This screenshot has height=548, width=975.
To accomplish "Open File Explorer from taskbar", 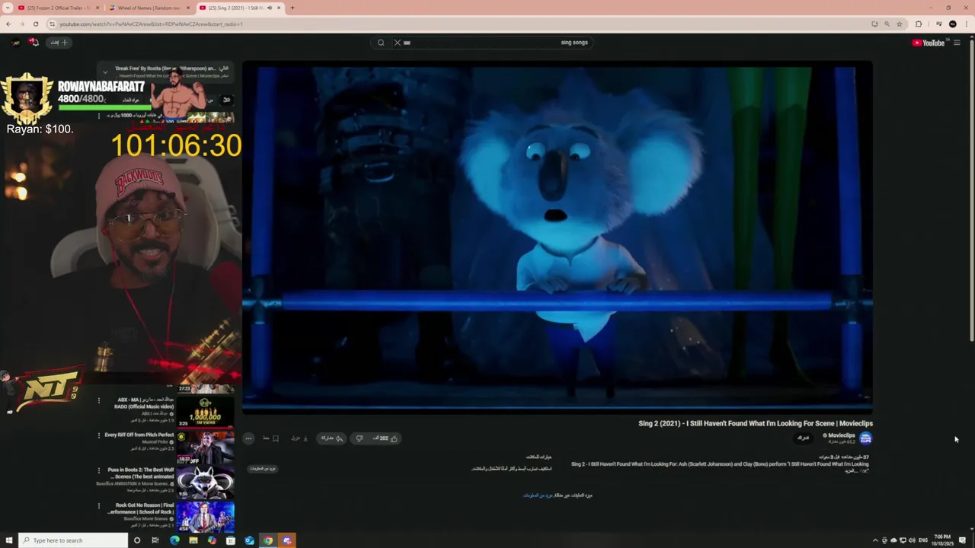I will [x=193, y=540].
